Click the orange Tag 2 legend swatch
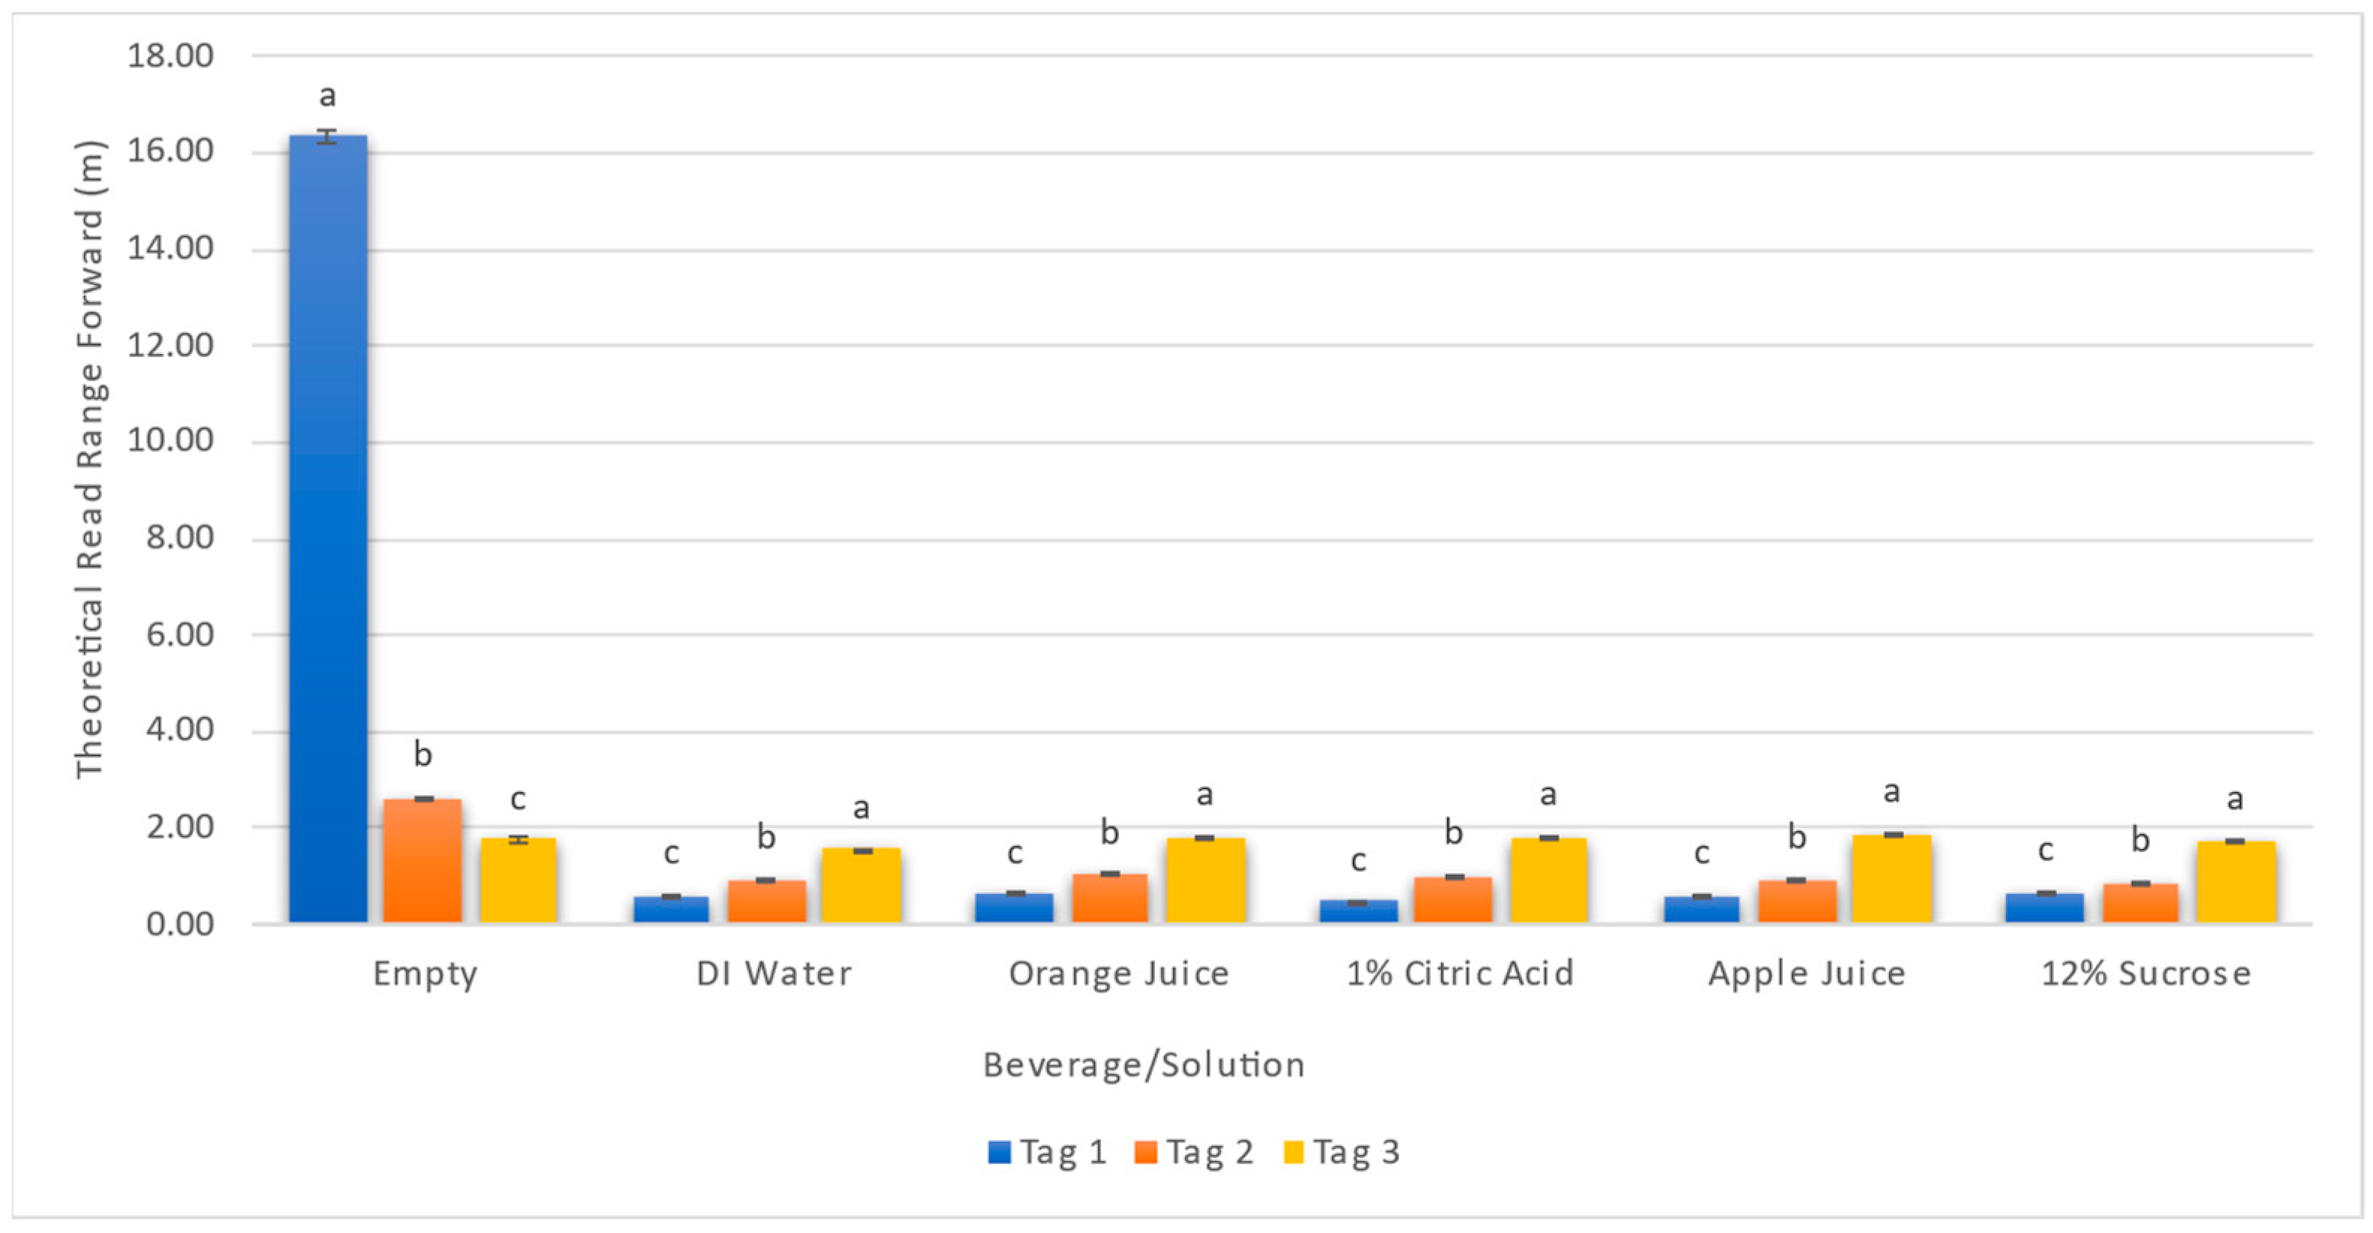2373x1233 pixels. click(1146, 1152)
